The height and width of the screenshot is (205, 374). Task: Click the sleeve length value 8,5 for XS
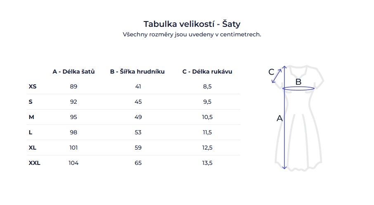pos(207,86)
